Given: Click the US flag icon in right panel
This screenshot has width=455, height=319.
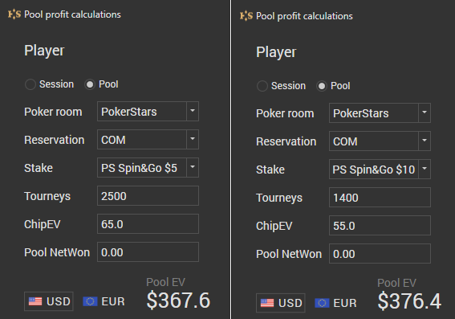Looking at the screenshot, I should pyautogui.click(x=267, y=303).
